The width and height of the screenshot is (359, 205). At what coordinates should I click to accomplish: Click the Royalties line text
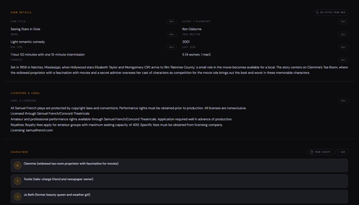click(117, 125)
